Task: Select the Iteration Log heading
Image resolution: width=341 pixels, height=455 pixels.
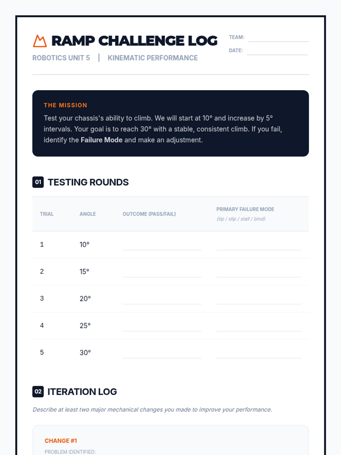Action: (x=82, y=392)
